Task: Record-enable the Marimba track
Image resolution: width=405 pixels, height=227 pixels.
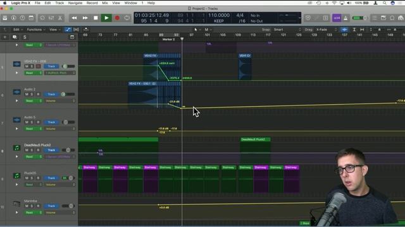Action: click(38, 206)
